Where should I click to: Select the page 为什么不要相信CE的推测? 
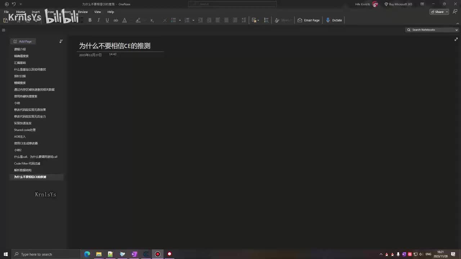(36, 177)
